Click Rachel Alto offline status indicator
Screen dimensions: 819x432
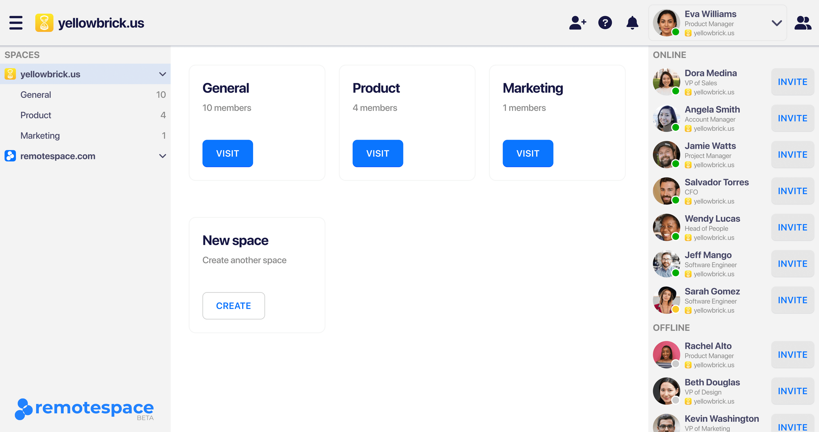click(x=676, y=363)
